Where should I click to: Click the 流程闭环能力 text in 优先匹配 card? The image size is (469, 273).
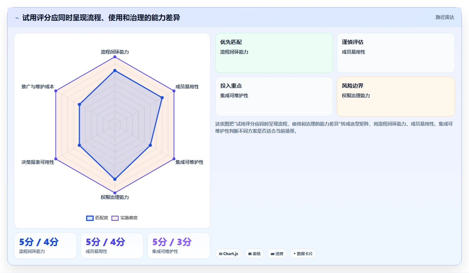tap(234, 52)
